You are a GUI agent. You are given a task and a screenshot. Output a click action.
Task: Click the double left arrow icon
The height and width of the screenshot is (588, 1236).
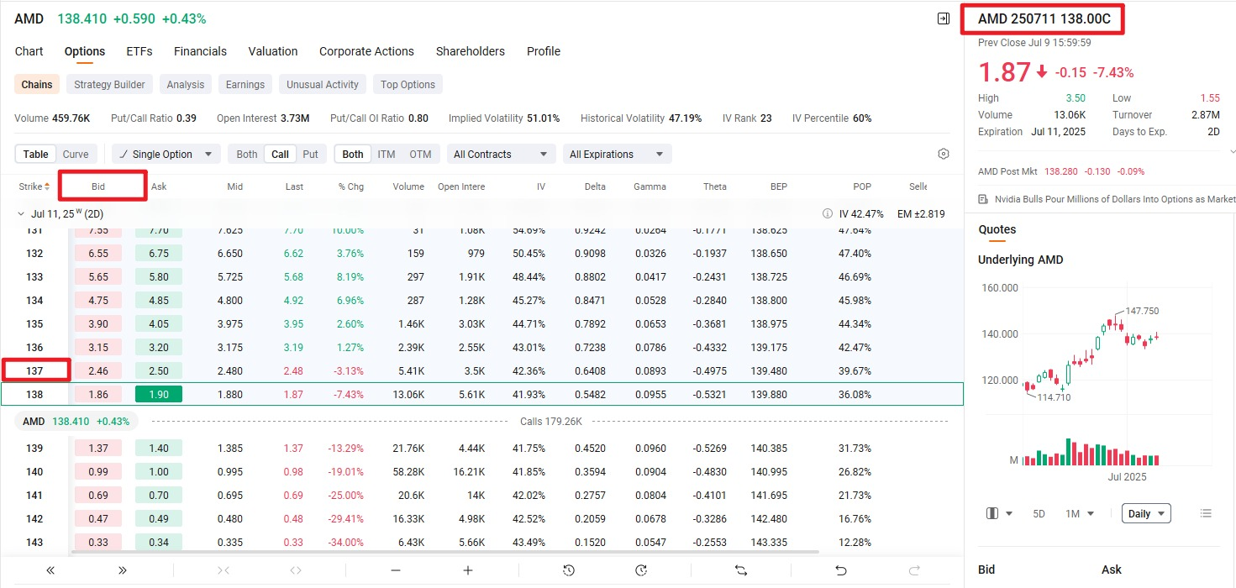click(50, 570)
